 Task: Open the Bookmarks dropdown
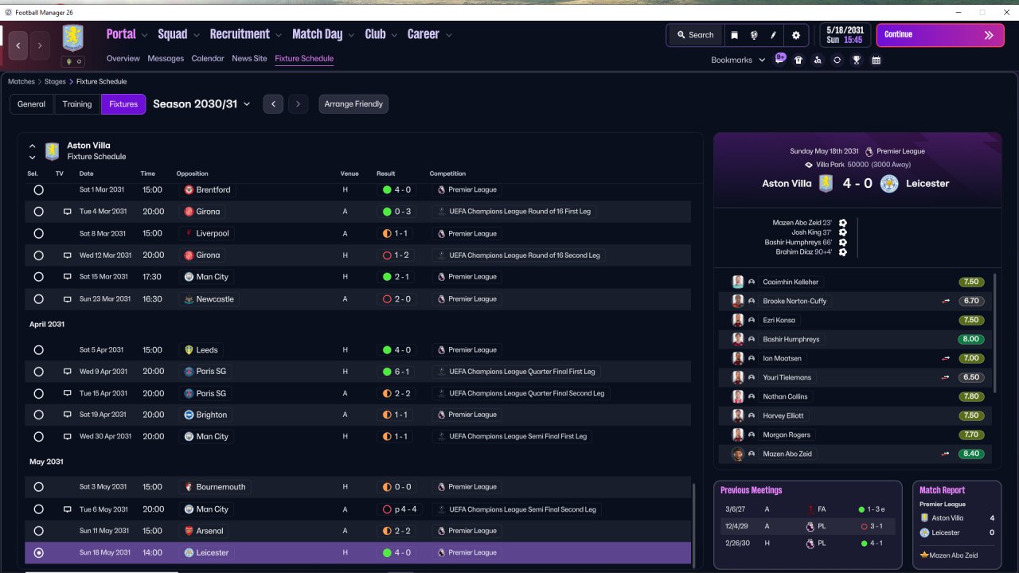coord(738,60)
